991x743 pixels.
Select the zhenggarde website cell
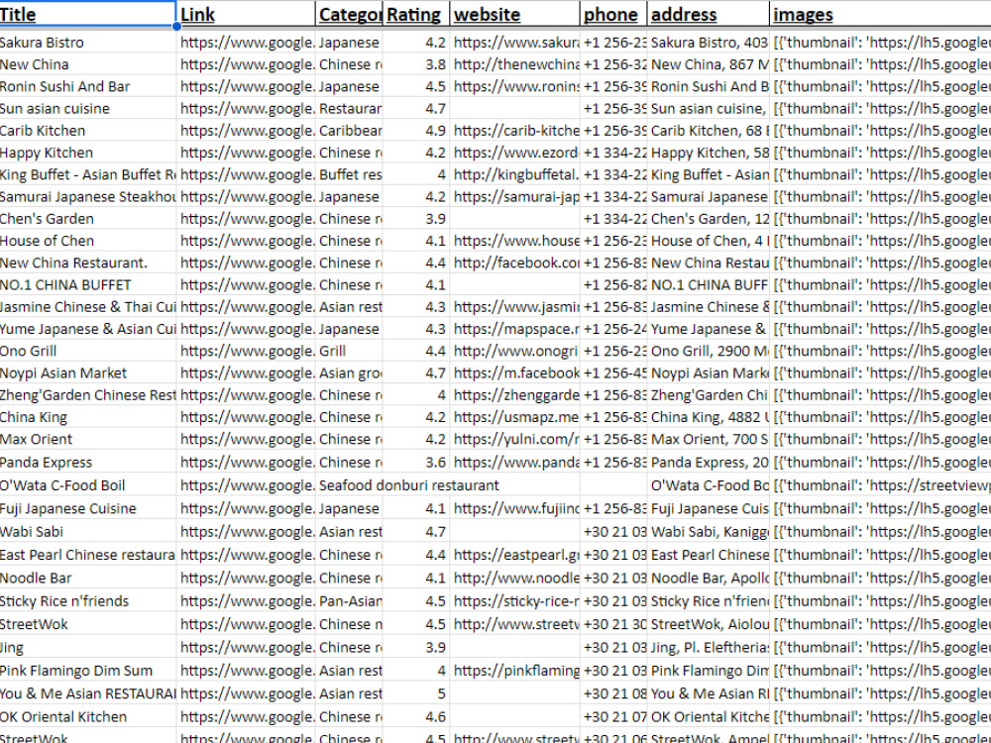pos(514,395)
